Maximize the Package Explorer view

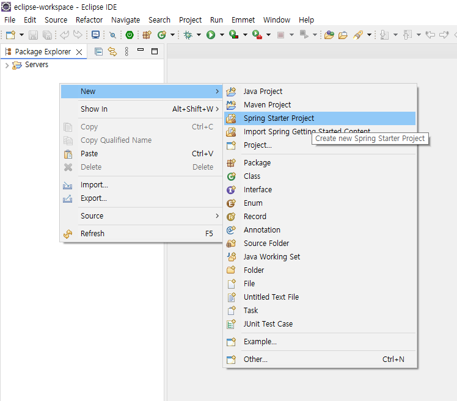155,51
